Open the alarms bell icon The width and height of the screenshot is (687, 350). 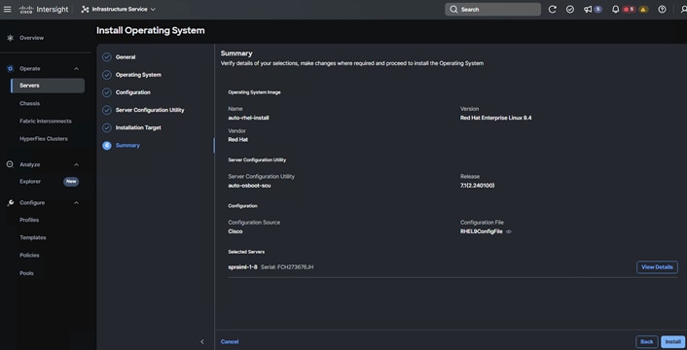(615, 9)
